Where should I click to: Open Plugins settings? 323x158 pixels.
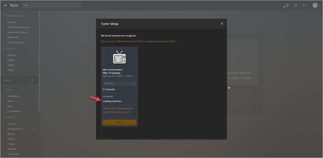pos(11,144)
